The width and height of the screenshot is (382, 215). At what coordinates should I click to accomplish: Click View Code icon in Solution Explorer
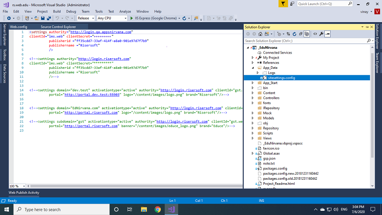tap(315, 34)
